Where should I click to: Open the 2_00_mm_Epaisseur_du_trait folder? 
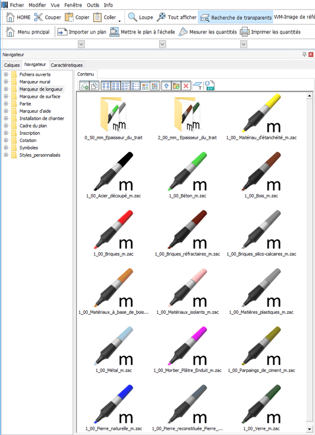point(187,118)
